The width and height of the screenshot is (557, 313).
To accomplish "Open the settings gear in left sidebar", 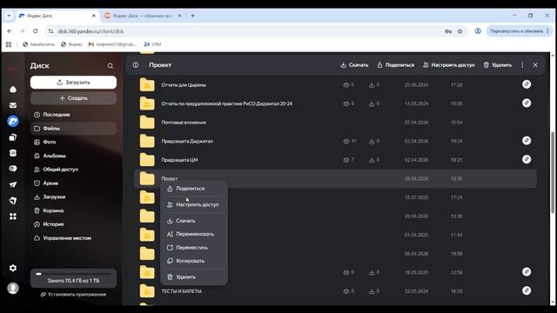I will pos(13,268).
